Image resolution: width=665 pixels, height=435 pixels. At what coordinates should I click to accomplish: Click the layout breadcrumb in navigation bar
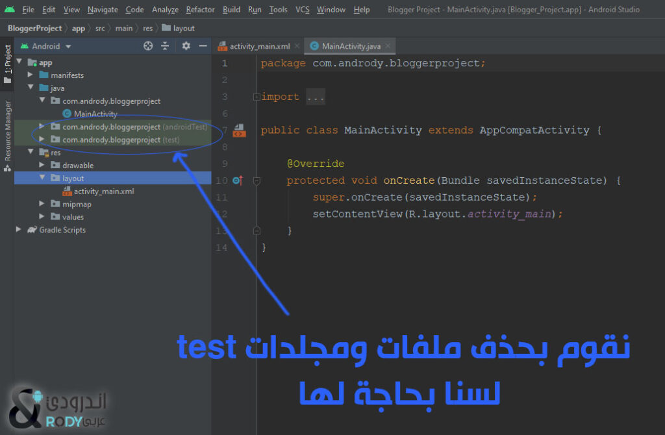click(x=183, y=29)
